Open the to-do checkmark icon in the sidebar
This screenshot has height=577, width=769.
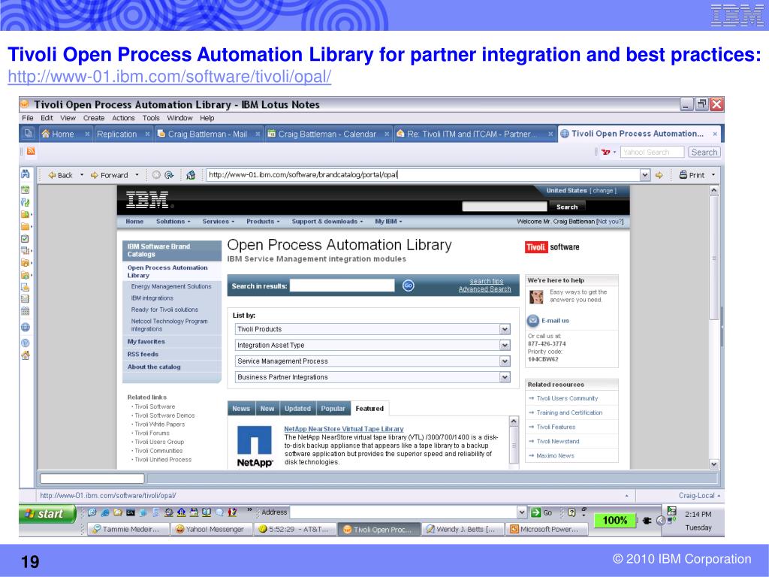[25, 239]
